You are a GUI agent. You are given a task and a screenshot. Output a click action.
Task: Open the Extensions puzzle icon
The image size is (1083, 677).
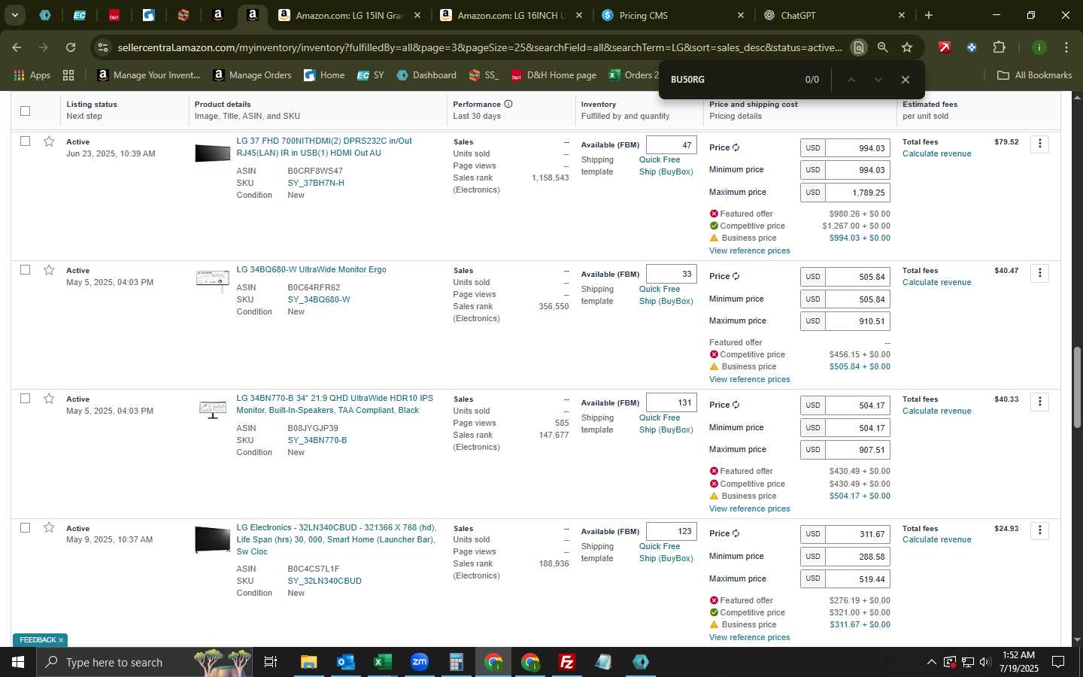[x=999, y=47]
